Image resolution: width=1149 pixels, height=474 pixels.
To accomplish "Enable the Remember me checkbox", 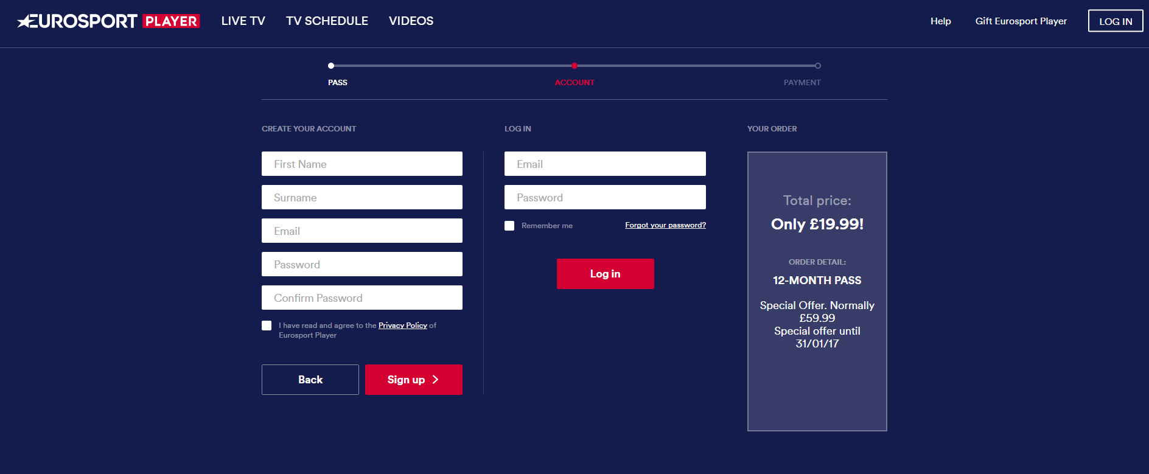I will 509,226.
